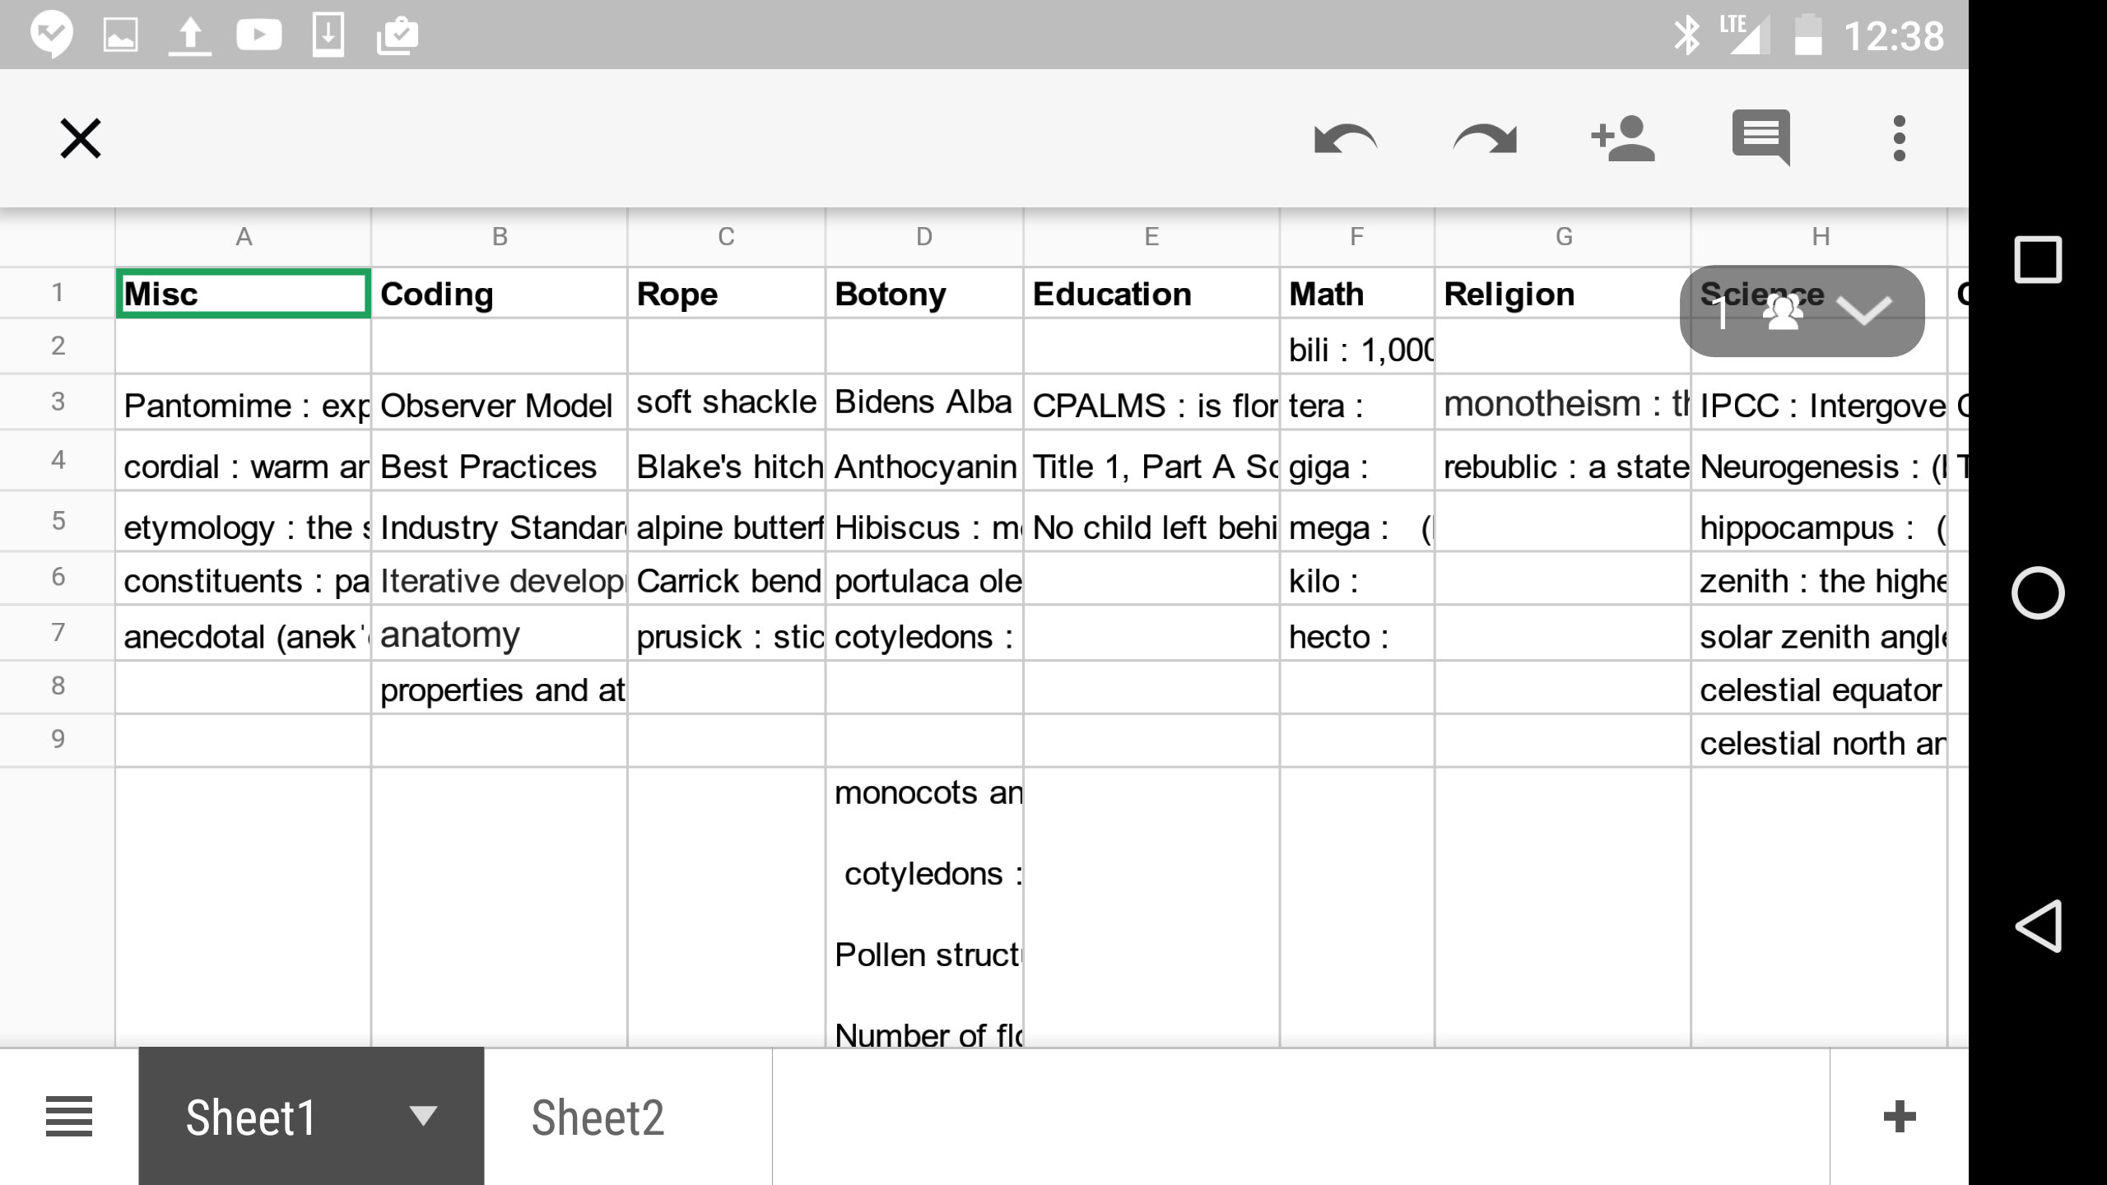Open the all sheets list icon
The width and height of the screenshot is (2107, 1185).
tap(69, 1117)
